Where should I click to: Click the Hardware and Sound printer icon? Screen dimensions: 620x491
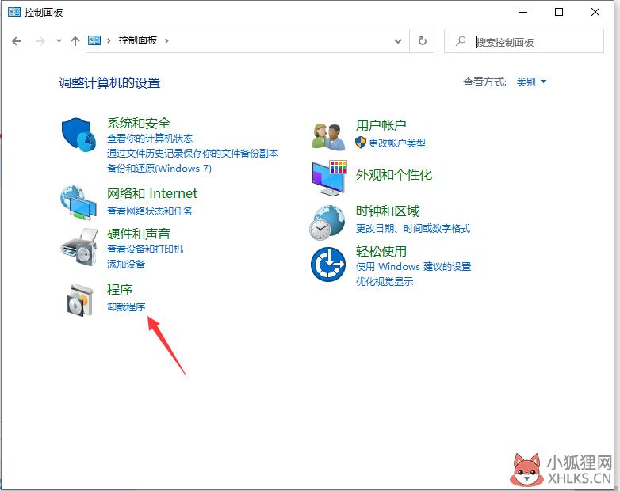[79, 247]
